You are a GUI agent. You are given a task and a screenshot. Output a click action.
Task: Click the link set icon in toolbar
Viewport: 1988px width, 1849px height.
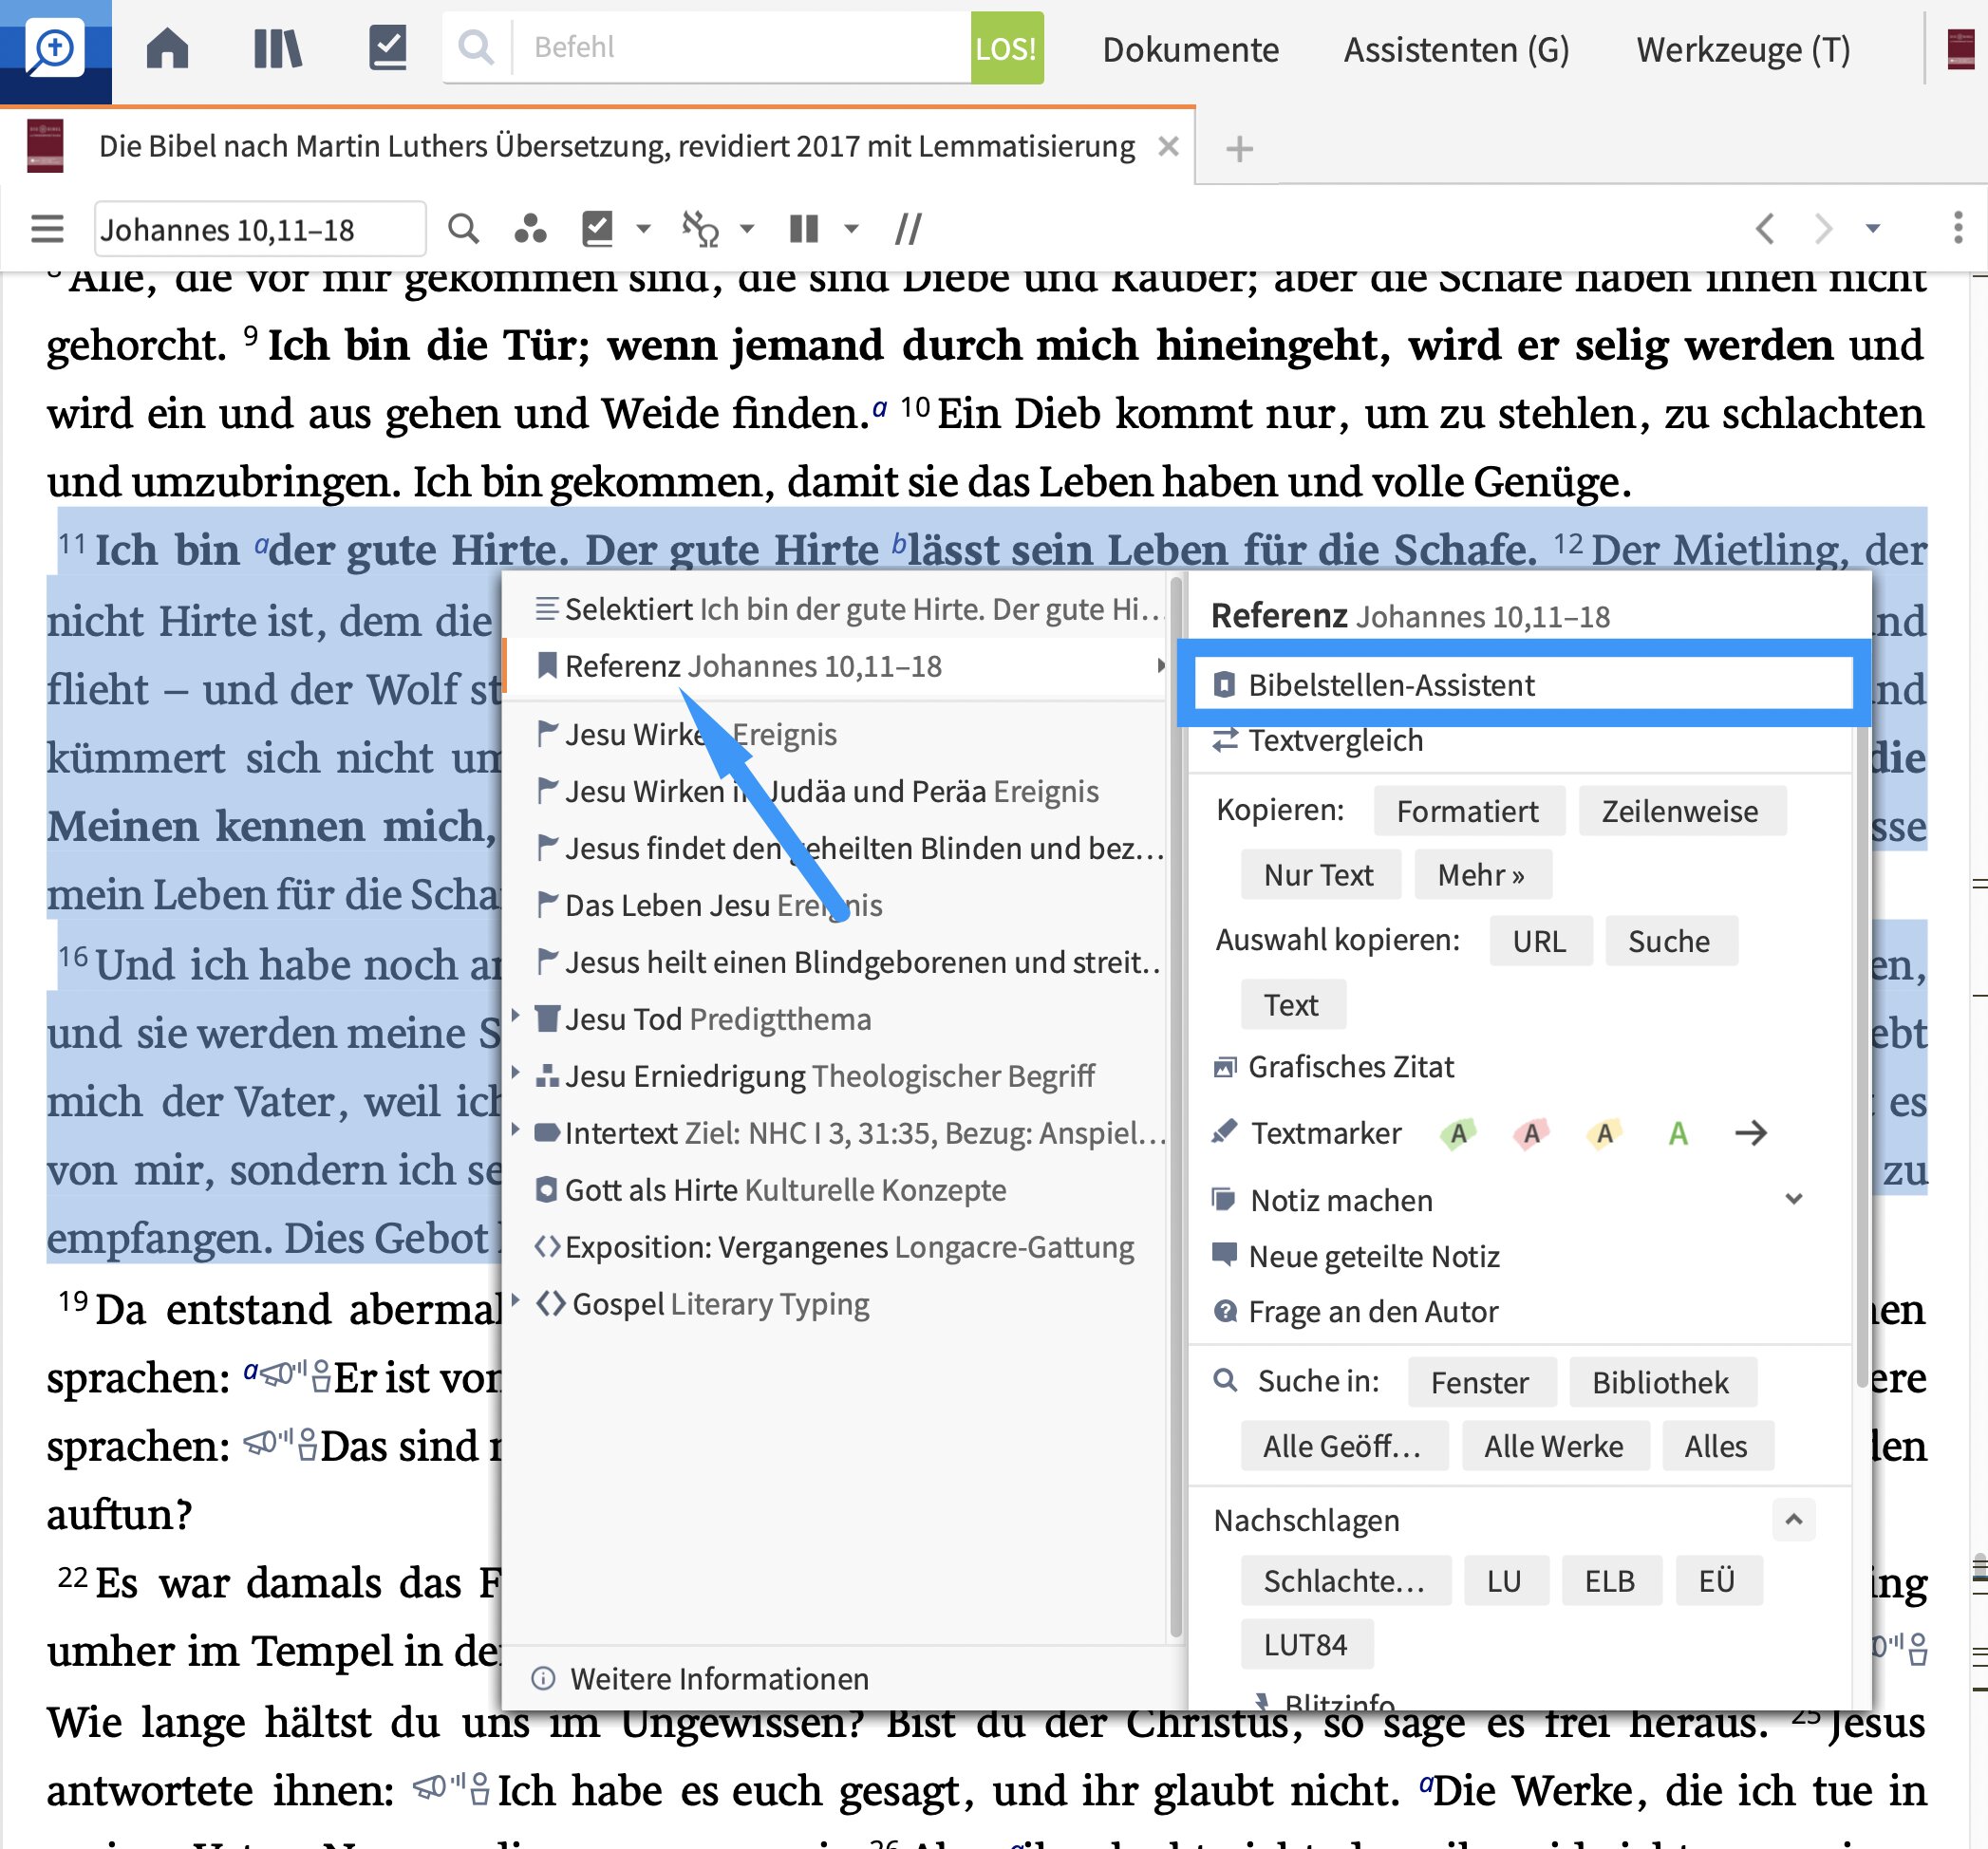point(700,229)
